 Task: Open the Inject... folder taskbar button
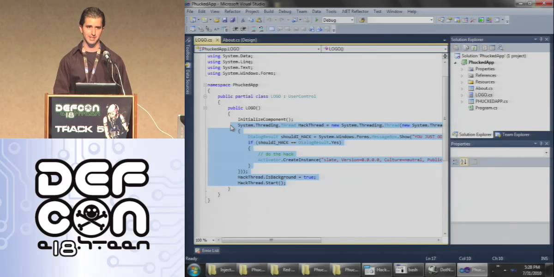(x=221, y=270)
